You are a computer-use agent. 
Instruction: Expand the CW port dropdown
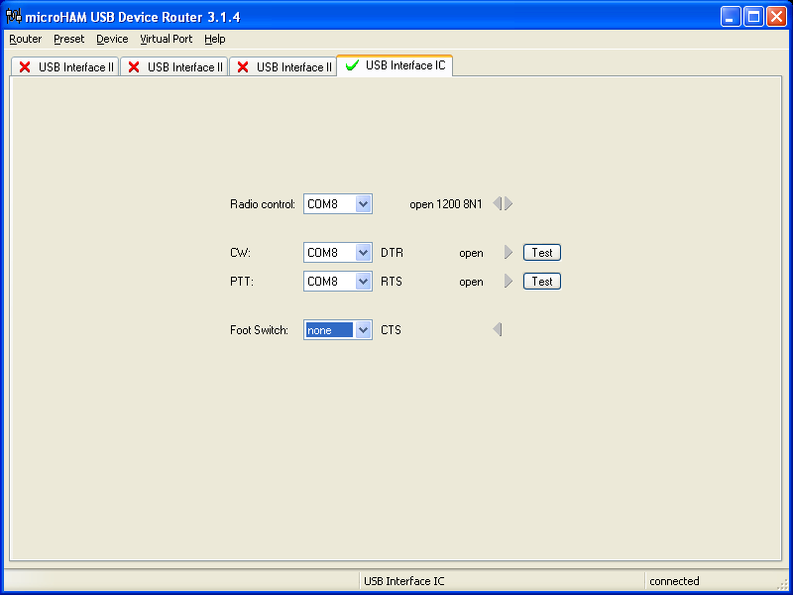click(x=363, y=253)
